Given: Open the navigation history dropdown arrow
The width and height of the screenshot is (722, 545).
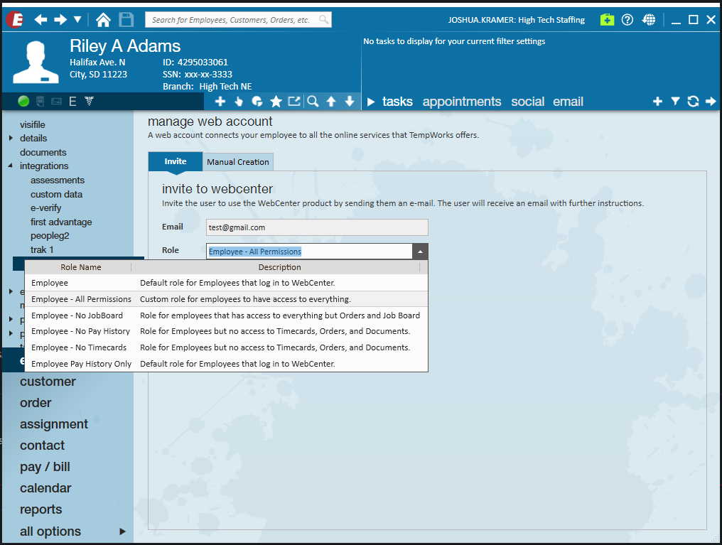Looking at the screenshot, I should point(77,19).
